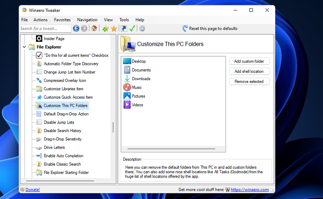Image resolution: width=323 pixels, height=199 pixels.
Task: Collapse the File Explorer tree node
Action: (24, 47)
